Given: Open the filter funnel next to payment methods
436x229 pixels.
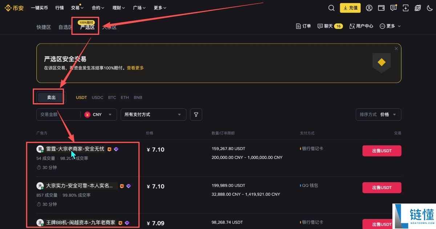Looking at the screenshot, I should coord(196,114).
